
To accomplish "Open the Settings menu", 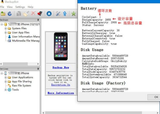I will [x=20, y=7].
